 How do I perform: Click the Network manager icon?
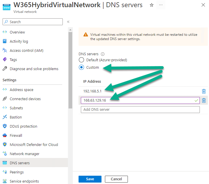[5, 154]
